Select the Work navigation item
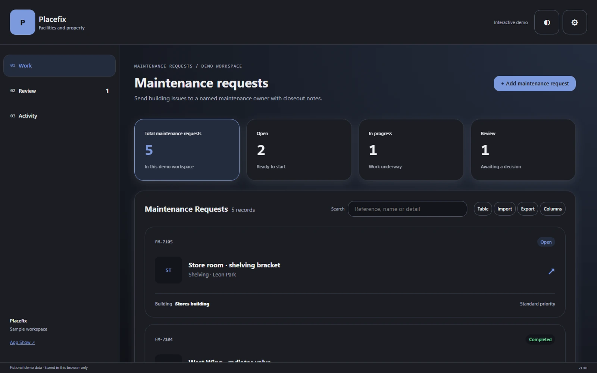 [59, 66]
